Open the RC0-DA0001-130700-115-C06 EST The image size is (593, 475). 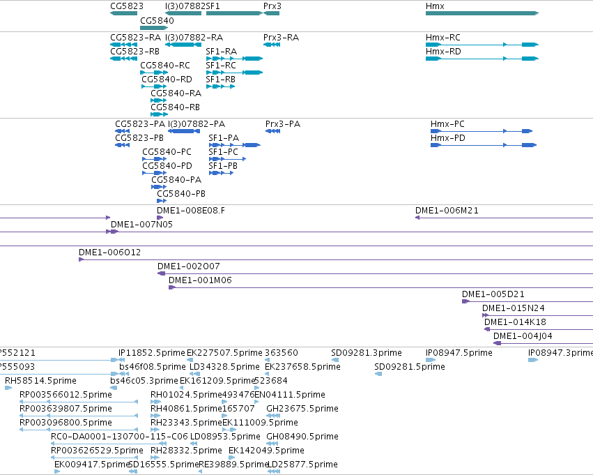click(109, 444)
